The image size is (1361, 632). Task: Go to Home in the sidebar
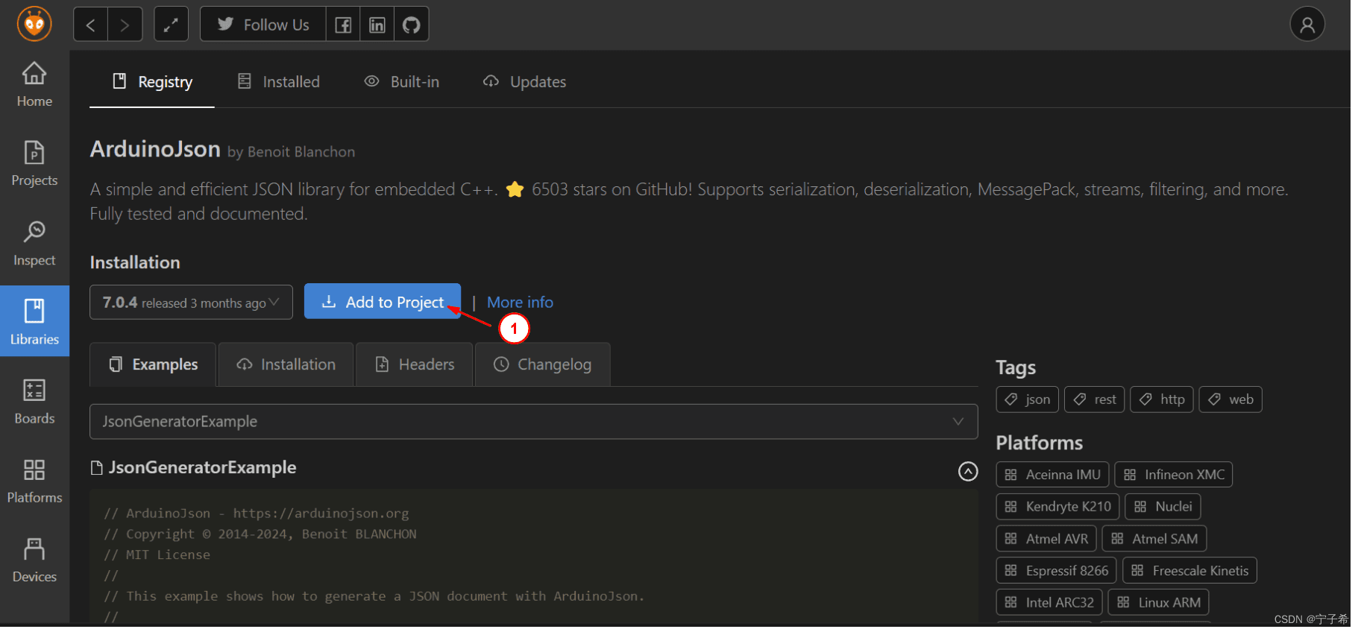34,84
